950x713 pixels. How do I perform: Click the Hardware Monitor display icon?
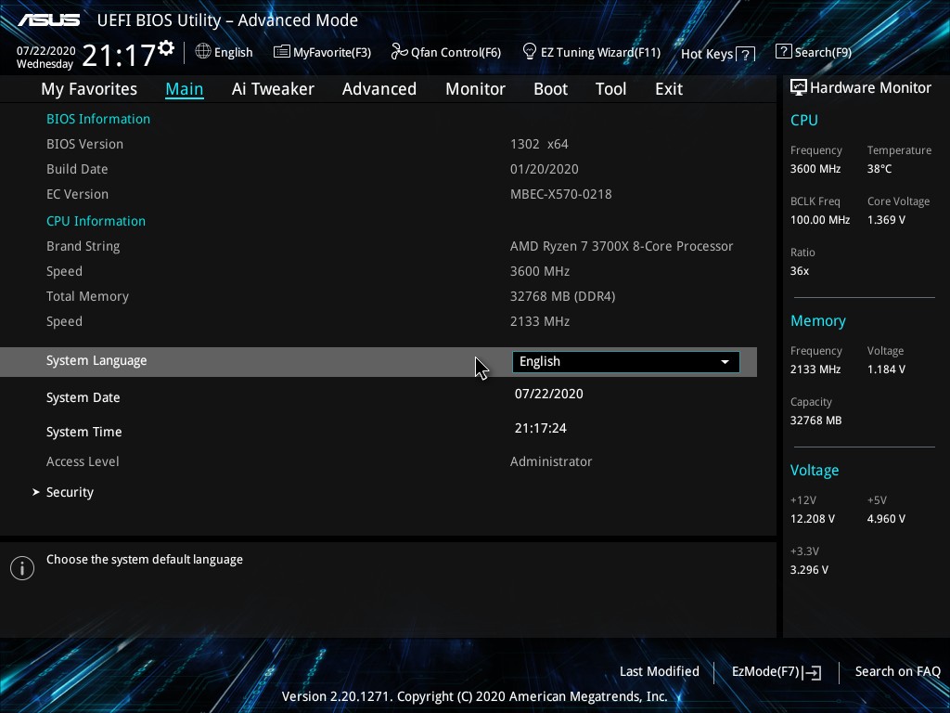click(x=798, y=87)
